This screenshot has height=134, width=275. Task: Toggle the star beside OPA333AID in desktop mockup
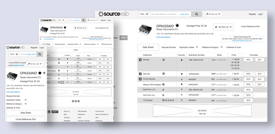coord(177,26)
